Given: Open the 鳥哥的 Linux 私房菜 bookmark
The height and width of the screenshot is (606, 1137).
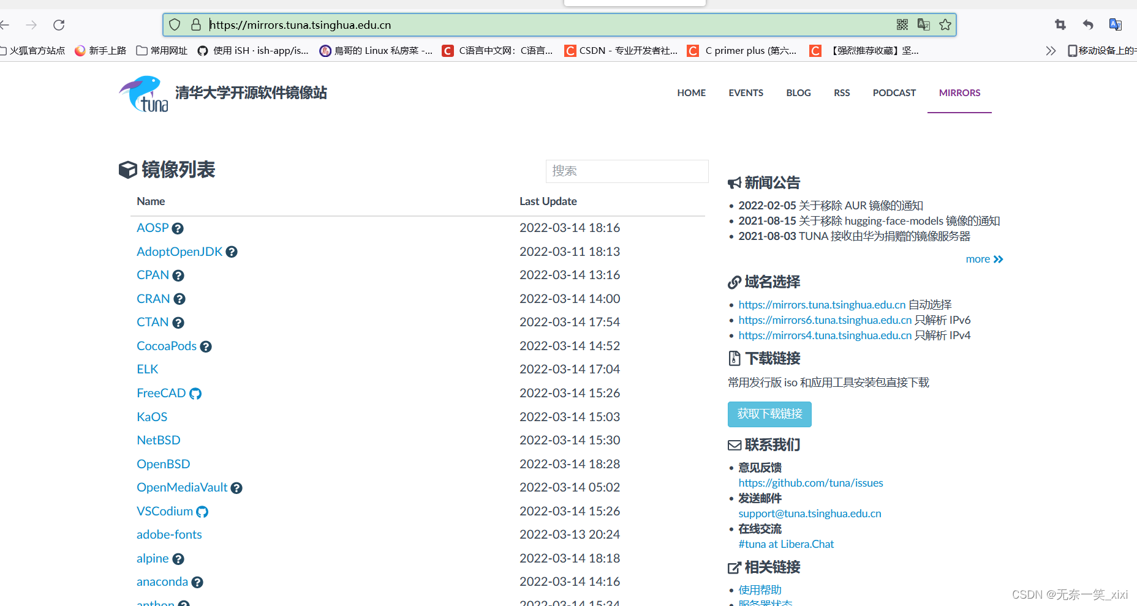Looking at the screenshot, I should pos(376,51).
